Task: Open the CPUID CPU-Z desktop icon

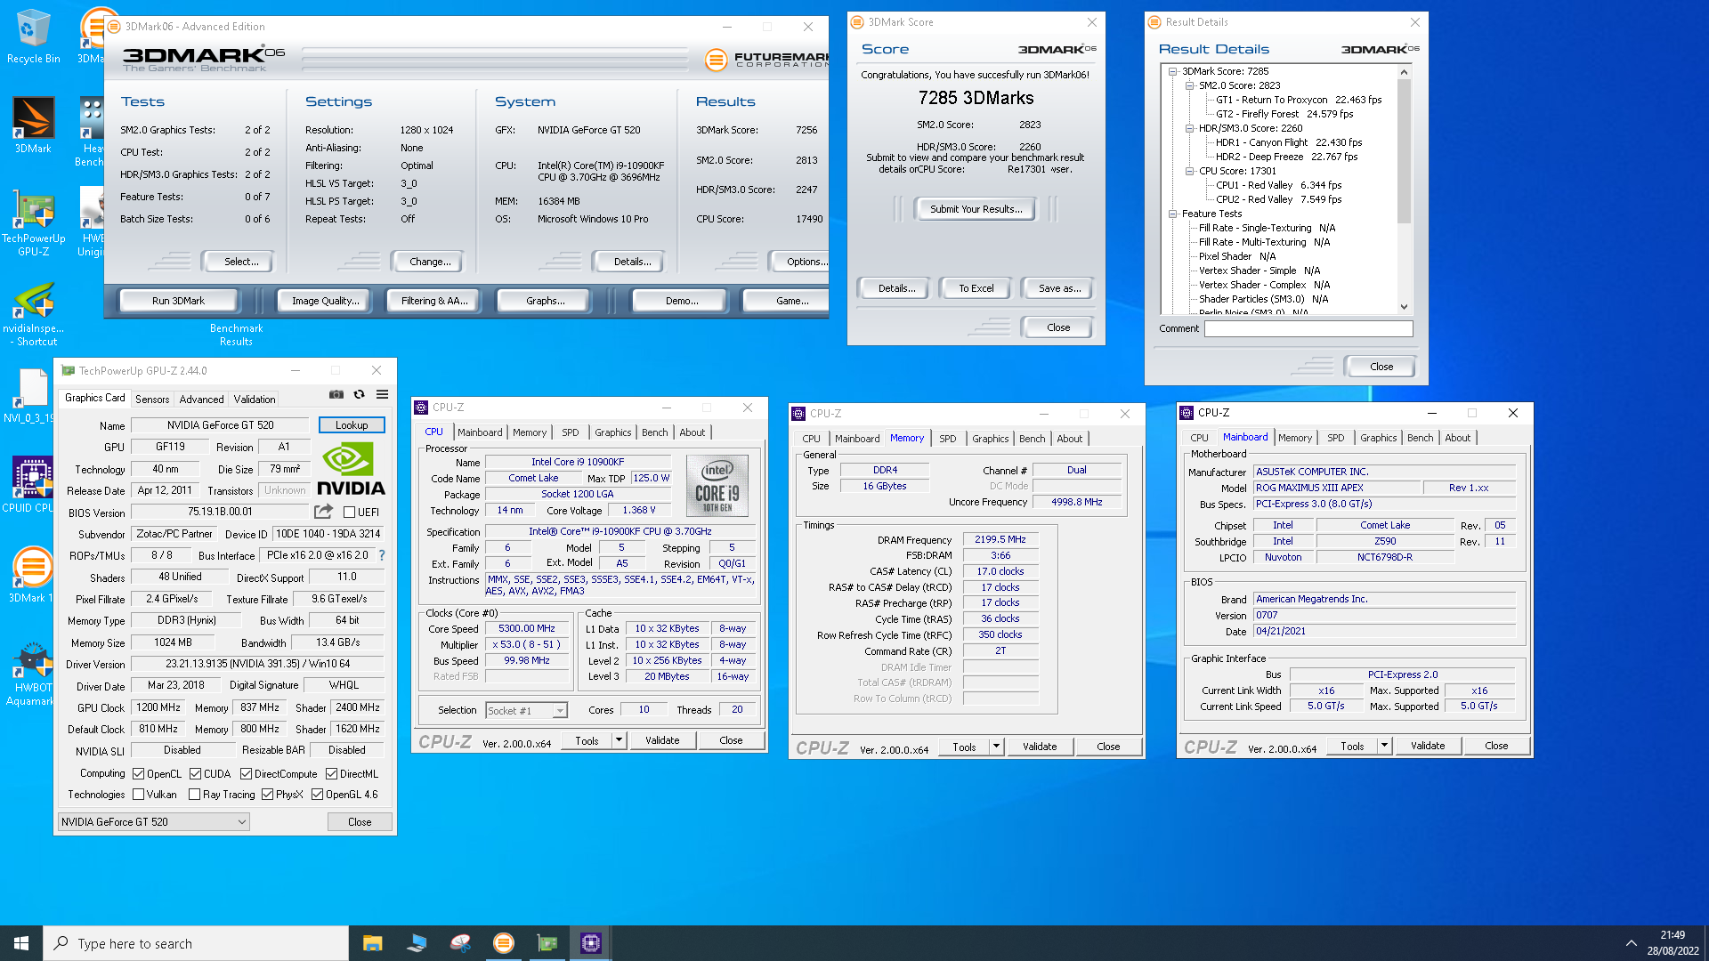Action: click(x=31, y=485)
